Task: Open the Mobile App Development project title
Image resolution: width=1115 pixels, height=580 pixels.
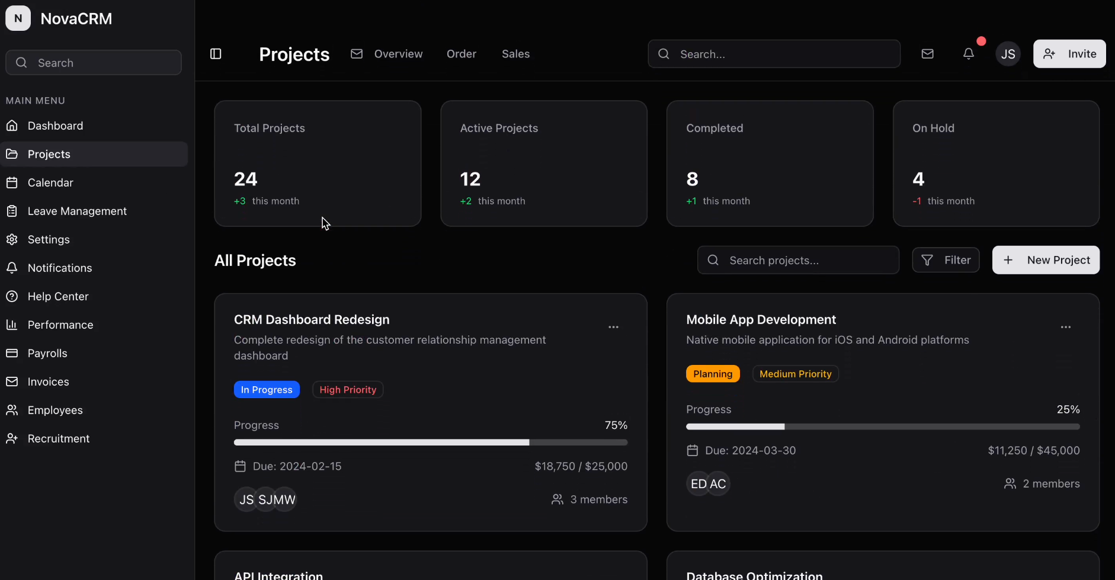Action: (761, 320)
